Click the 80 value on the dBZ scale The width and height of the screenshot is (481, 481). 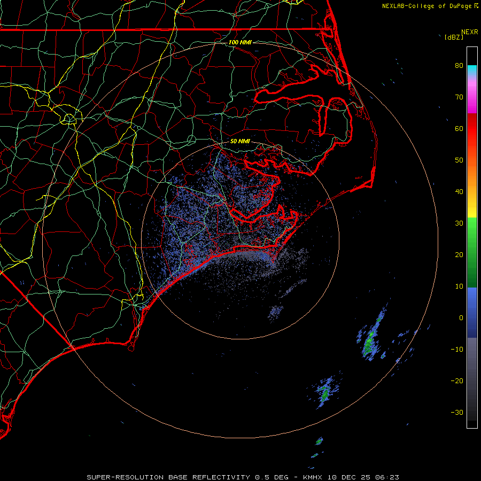(x=459, y=65)
